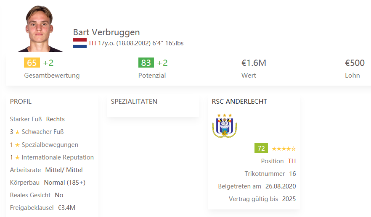Click the PROFIL section heading
The width and height of the screenshot is (371, 217).
(x=21, y=102)
